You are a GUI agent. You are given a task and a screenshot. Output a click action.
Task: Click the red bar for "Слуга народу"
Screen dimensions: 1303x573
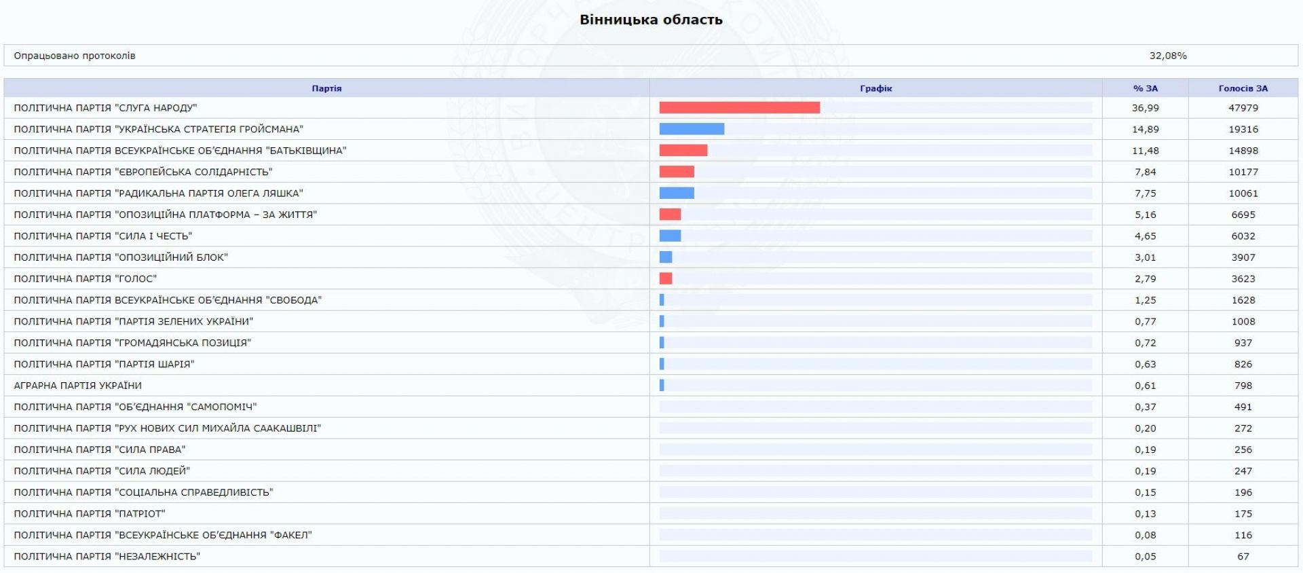(x=739, y=108)
